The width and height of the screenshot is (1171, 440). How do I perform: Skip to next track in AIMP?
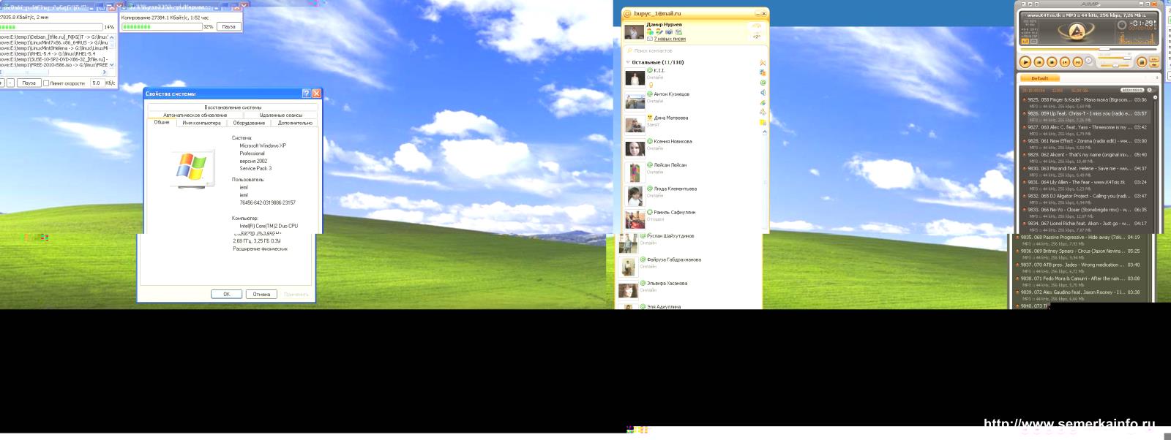click(x=1078, y=62)
